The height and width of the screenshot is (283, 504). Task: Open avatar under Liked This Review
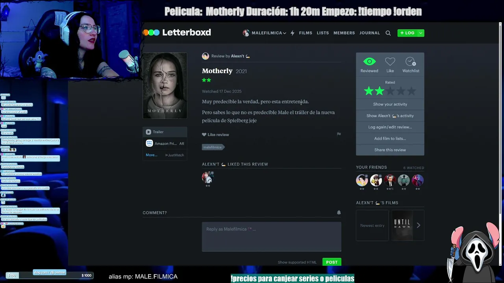coord(208,177)
